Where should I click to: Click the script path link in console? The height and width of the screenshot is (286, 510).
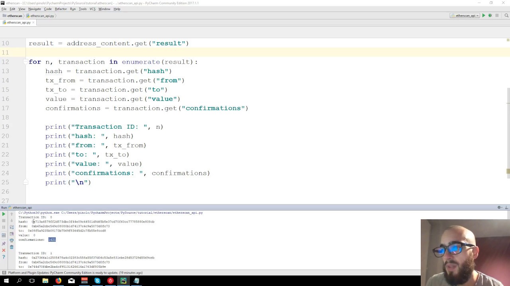pos(132,213)
